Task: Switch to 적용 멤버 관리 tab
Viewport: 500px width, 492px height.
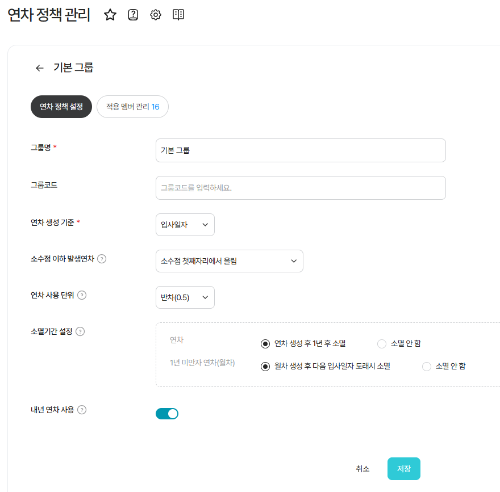Action: [x=132, y=107]
